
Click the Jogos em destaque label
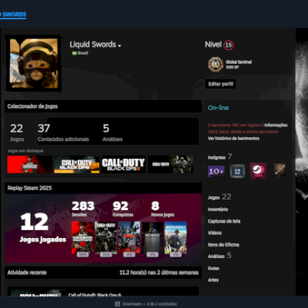25,151
